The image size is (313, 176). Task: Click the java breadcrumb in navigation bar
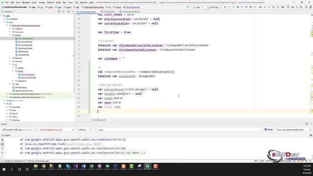(58, 7)
